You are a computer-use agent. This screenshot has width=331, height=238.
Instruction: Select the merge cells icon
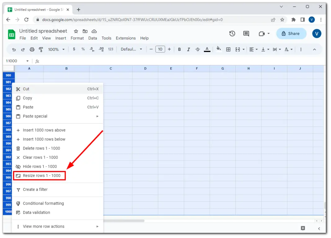tap(238, 49)
